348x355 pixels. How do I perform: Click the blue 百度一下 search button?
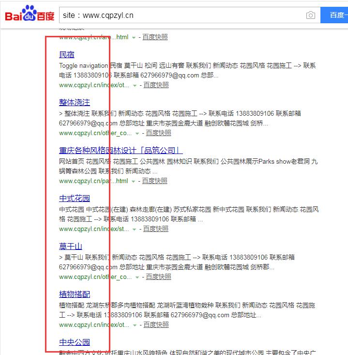pyautogui.click(x=334, y=15)
